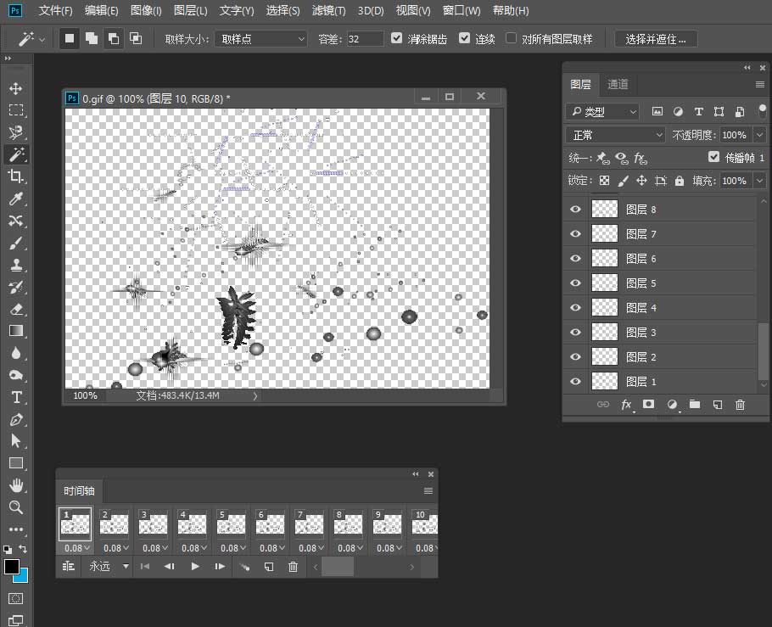This screenshot has height=627, width=772.
Task: Hide layer 图层 7
Action: click(575, 234)
